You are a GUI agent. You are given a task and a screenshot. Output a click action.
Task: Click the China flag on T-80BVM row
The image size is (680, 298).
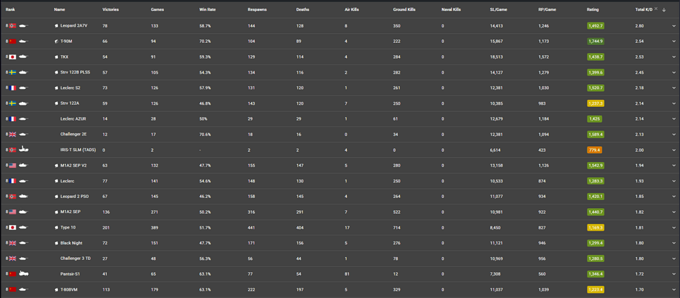[x=12, y=289]
